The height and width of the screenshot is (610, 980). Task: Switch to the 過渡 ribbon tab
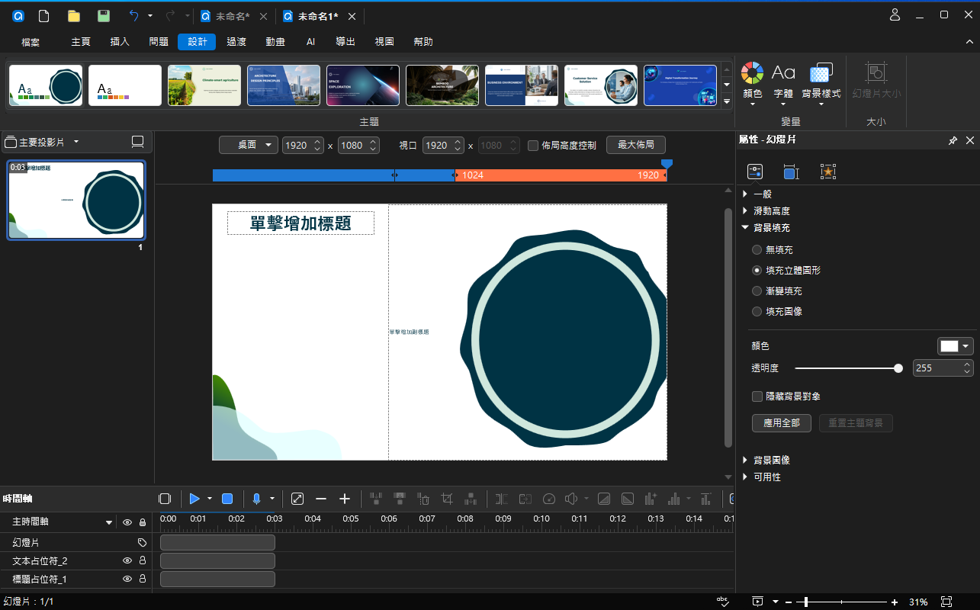236,42
